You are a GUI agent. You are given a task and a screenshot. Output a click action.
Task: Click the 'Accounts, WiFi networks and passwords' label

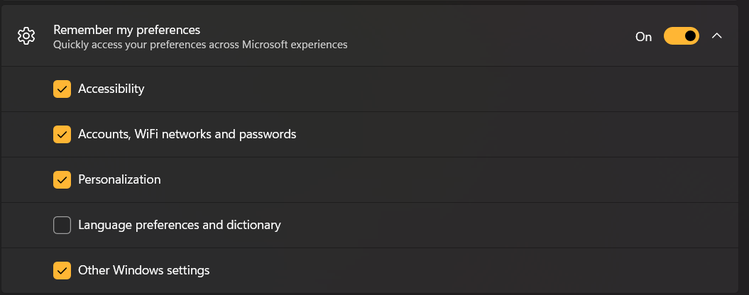(x=187, y=134)
